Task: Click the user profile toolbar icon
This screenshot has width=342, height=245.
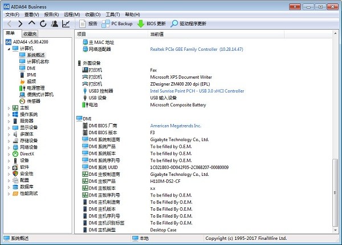Action: tap(55, 24)
